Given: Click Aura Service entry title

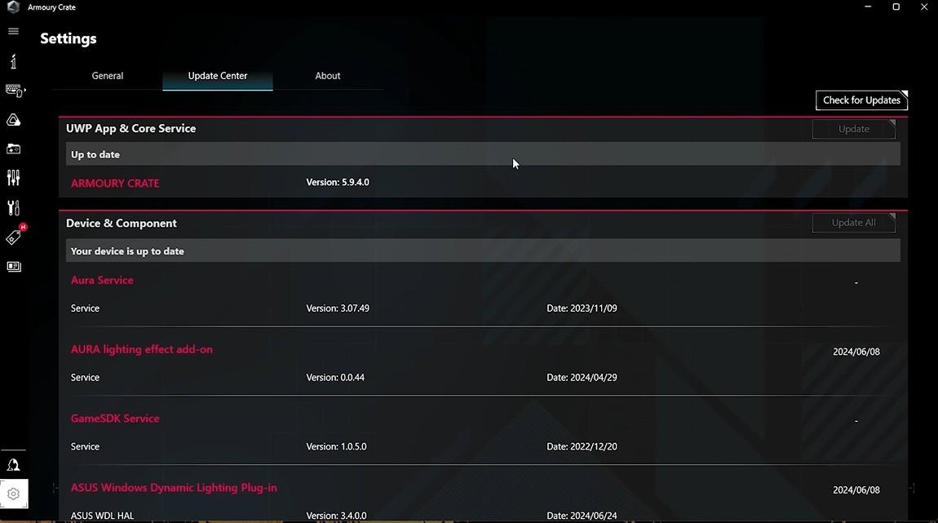Looking at the screenshot, I should 102,280.
